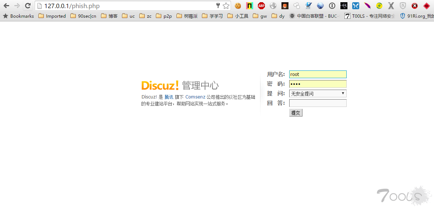Click the empty 回答 answer field

click(318, 103)
